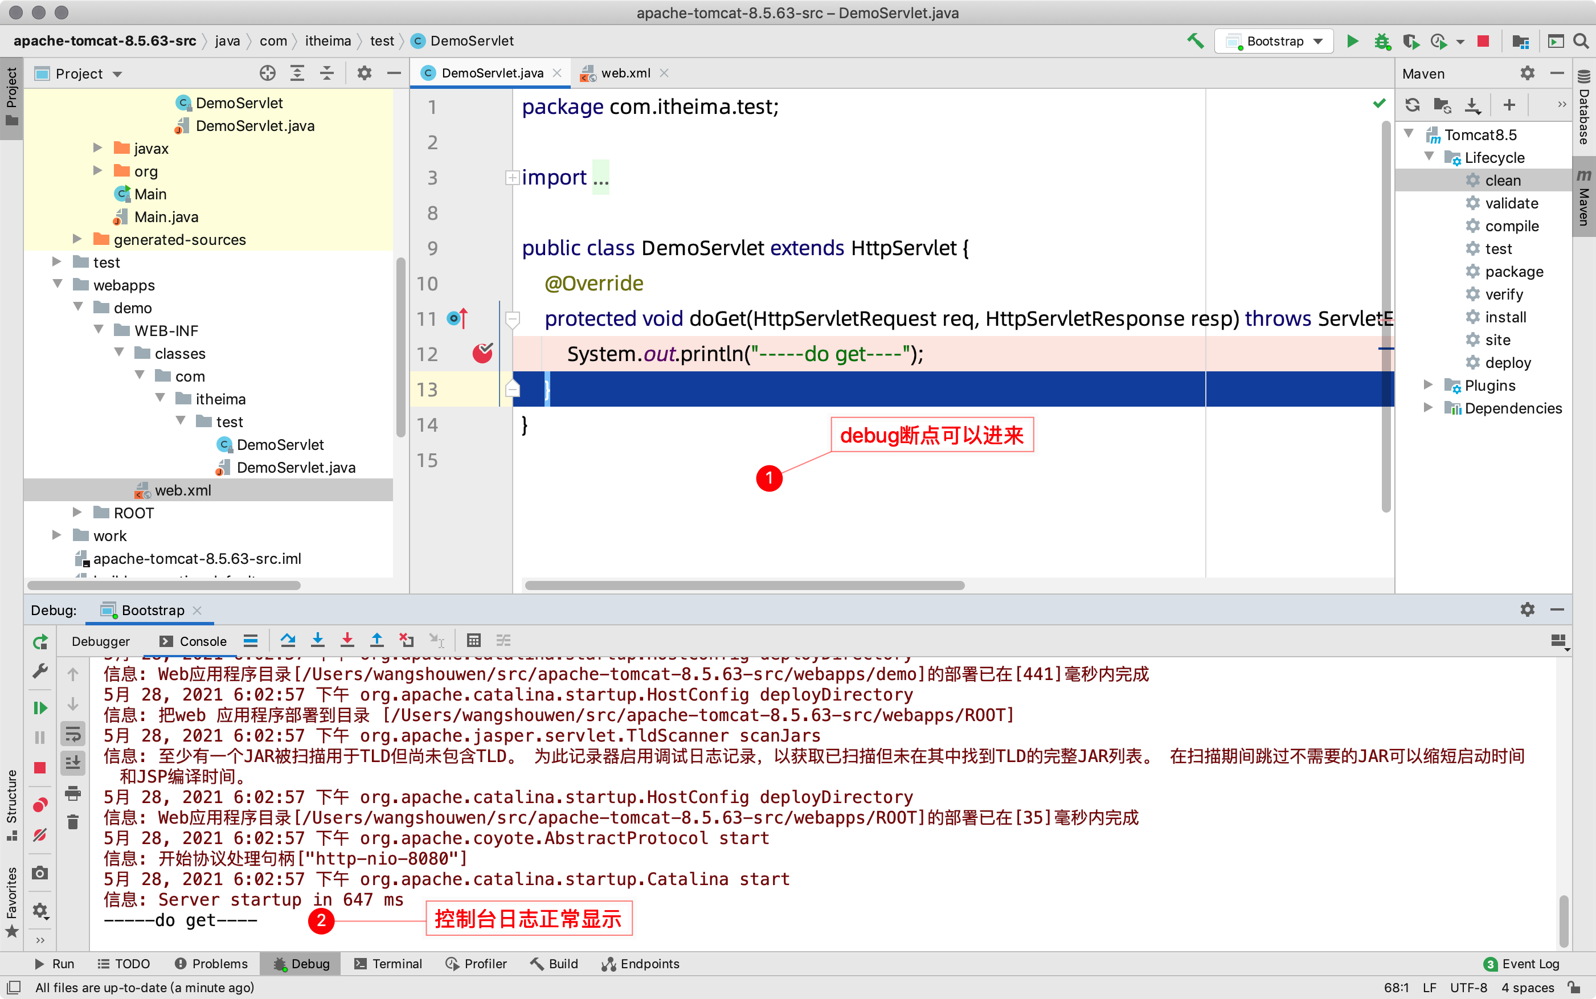Click Step Over in debugger toolbar
Screen dimensions: 1596x999
pos(287,640)
